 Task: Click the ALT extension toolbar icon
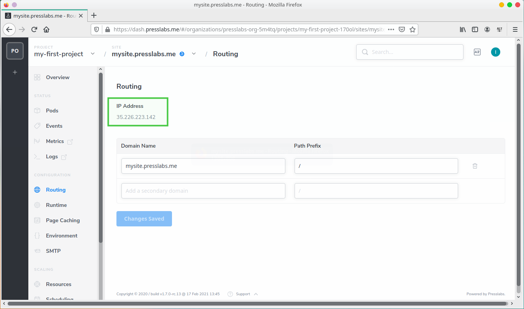click(x=499, y=29)
